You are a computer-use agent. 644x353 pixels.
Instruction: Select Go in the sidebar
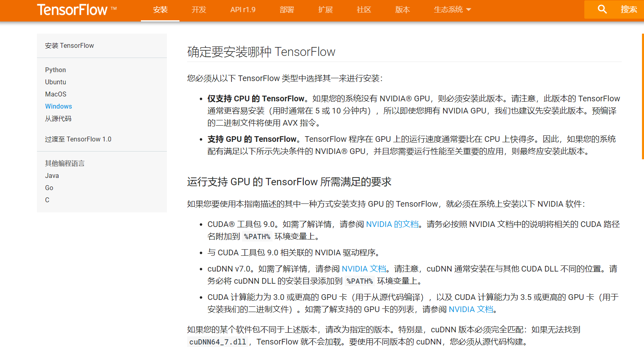[49, 188]
